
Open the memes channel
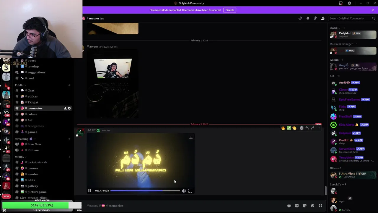point(43,168)
